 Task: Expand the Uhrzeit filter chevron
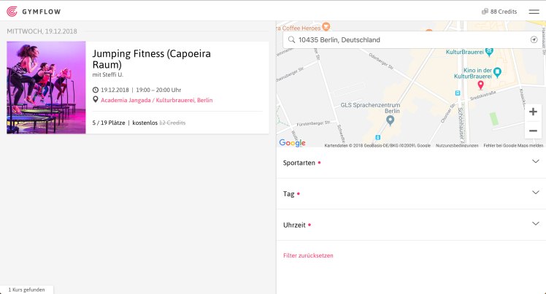pyautogui.click(x=535, y=224)
